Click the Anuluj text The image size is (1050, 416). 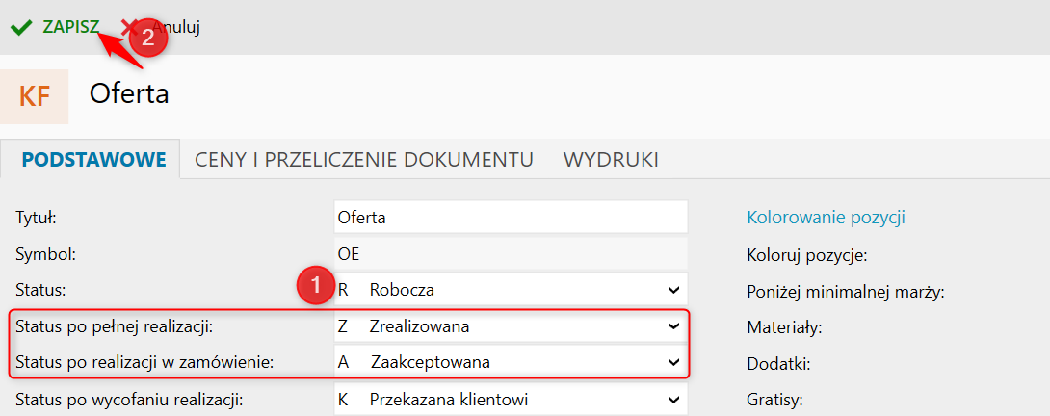[183, 27]
